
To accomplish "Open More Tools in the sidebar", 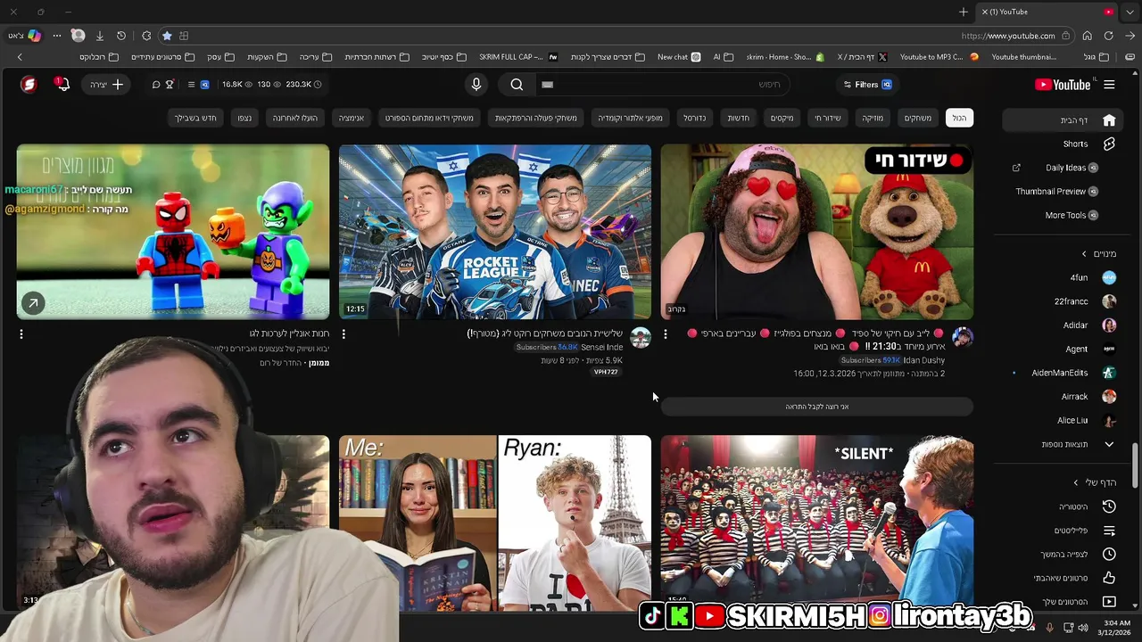I will click(x=1062, y=215).
